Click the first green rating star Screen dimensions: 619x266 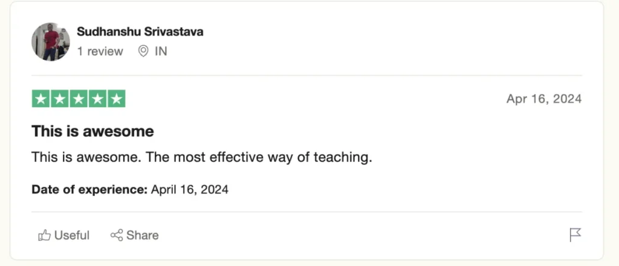coord(41,99)
